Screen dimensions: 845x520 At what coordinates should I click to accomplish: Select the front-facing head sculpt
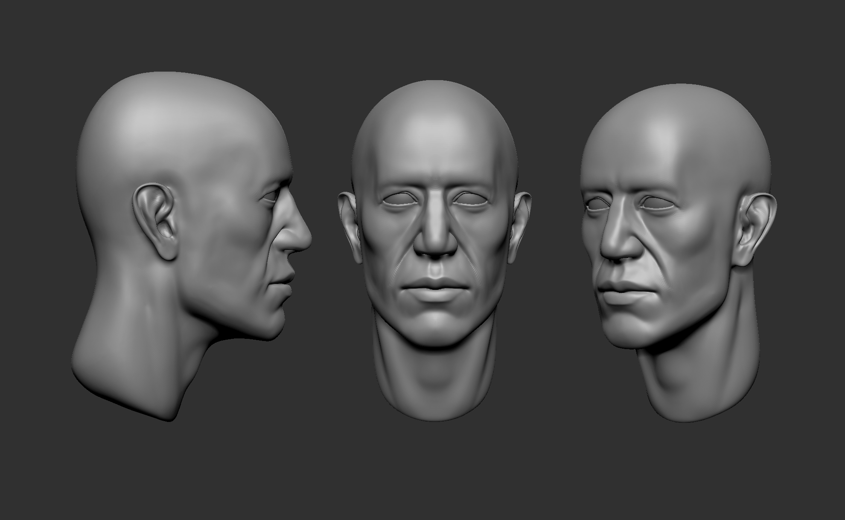(434, 251)
